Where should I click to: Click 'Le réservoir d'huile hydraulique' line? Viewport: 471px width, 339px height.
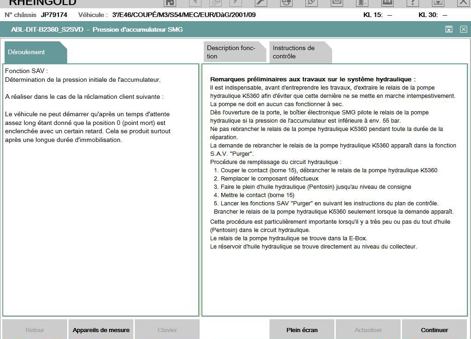coord(314,247)
